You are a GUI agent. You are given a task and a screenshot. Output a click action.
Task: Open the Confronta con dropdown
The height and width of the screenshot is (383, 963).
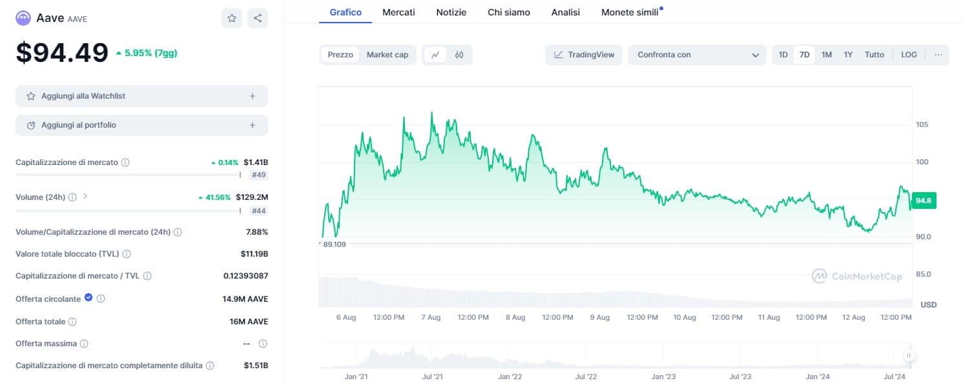[x=697, y=55]
